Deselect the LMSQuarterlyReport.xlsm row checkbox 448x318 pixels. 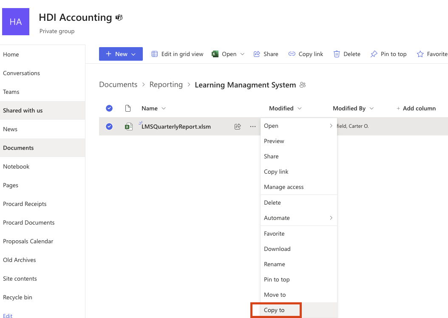(109, 126)
